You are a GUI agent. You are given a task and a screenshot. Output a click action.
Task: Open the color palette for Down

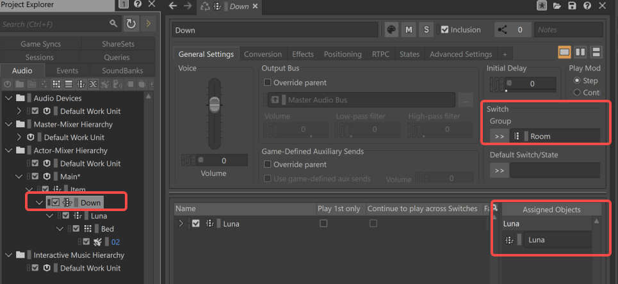(391, 29)
